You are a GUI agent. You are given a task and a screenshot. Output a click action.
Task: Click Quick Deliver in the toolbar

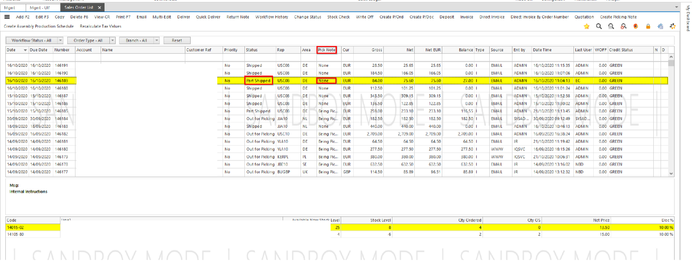coord(208,17)
